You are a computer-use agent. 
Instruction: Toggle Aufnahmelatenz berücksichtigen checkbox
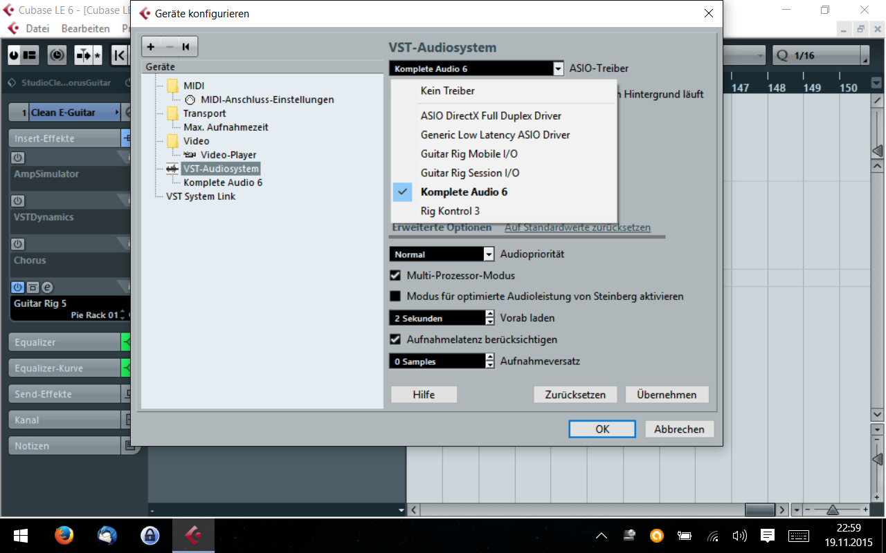pos(395,339)
